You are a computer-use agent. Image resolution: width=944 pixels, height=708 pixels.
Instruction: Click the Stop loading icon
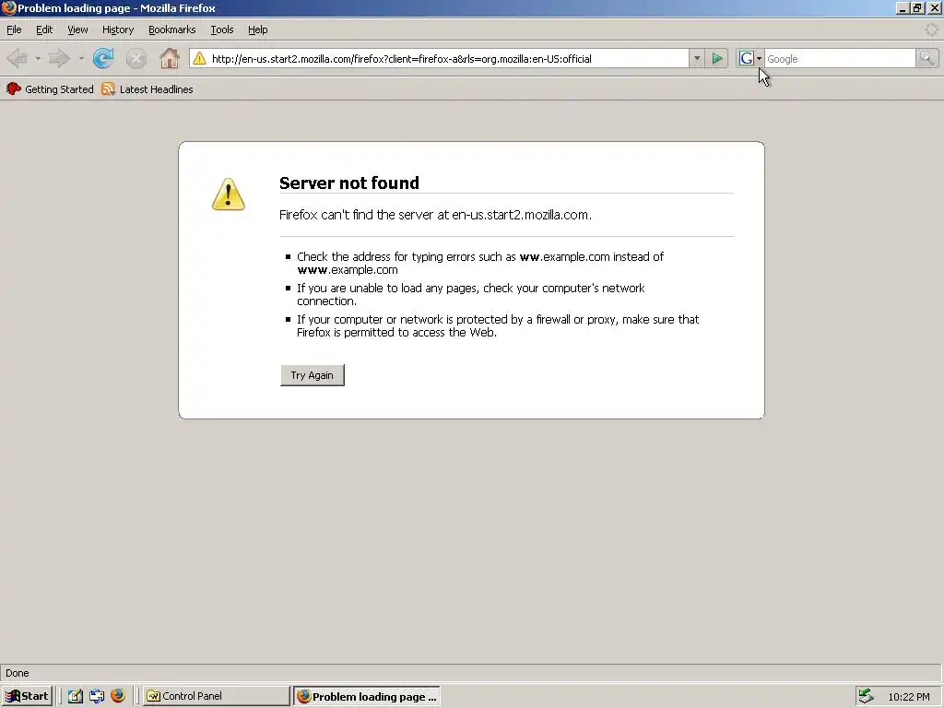(x=136, y=58)
